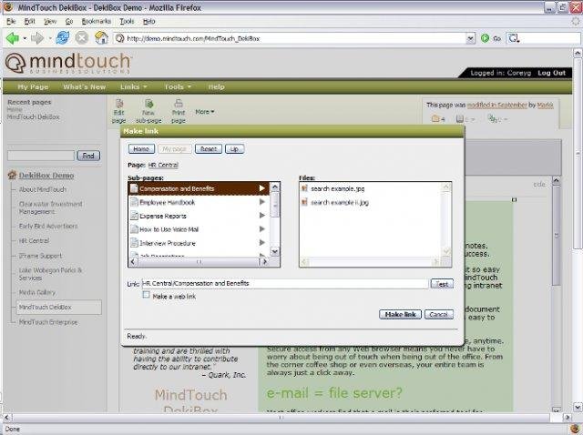Enable the Make a web link checkbox
The width and height of the screenshot is (583, 435).
146,295
